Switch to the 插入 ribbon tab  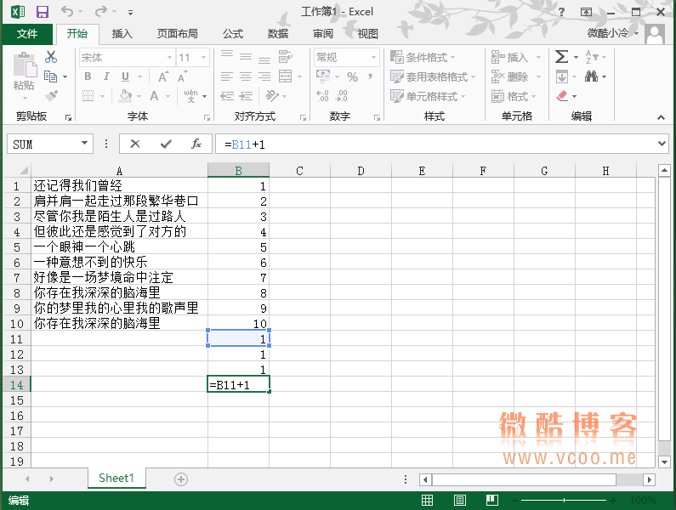click(x=122, y=34)
